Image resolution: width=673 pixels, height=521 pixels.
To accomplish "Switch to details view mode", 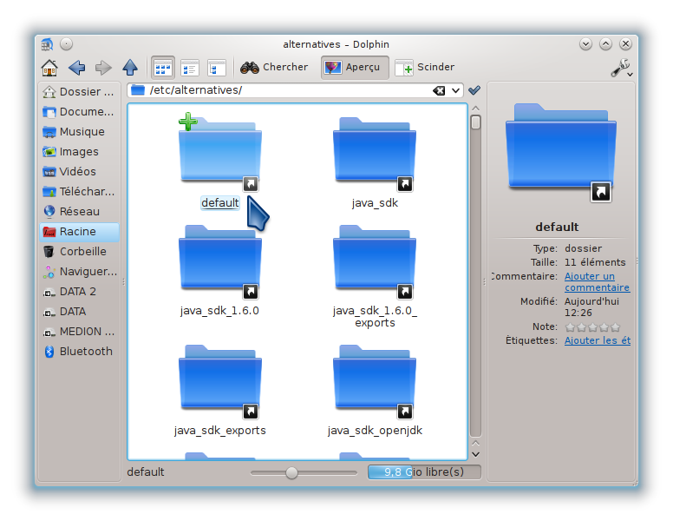I will tap(190, 68).
